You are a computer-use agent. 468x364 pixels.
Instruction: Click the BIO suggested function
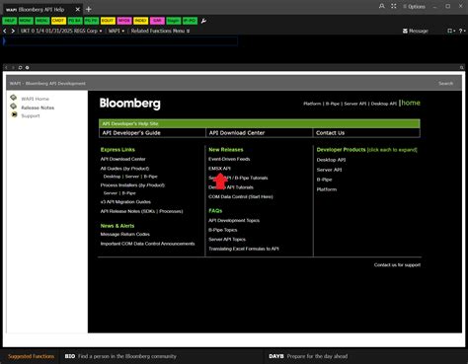tap(120, 356)
